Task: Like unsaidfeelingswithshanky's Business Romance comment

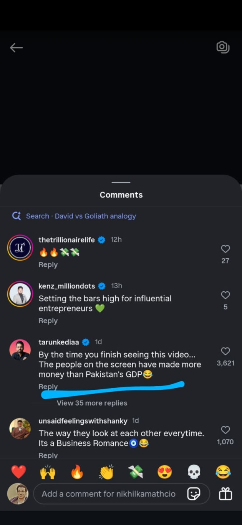Action: (225, 430)
